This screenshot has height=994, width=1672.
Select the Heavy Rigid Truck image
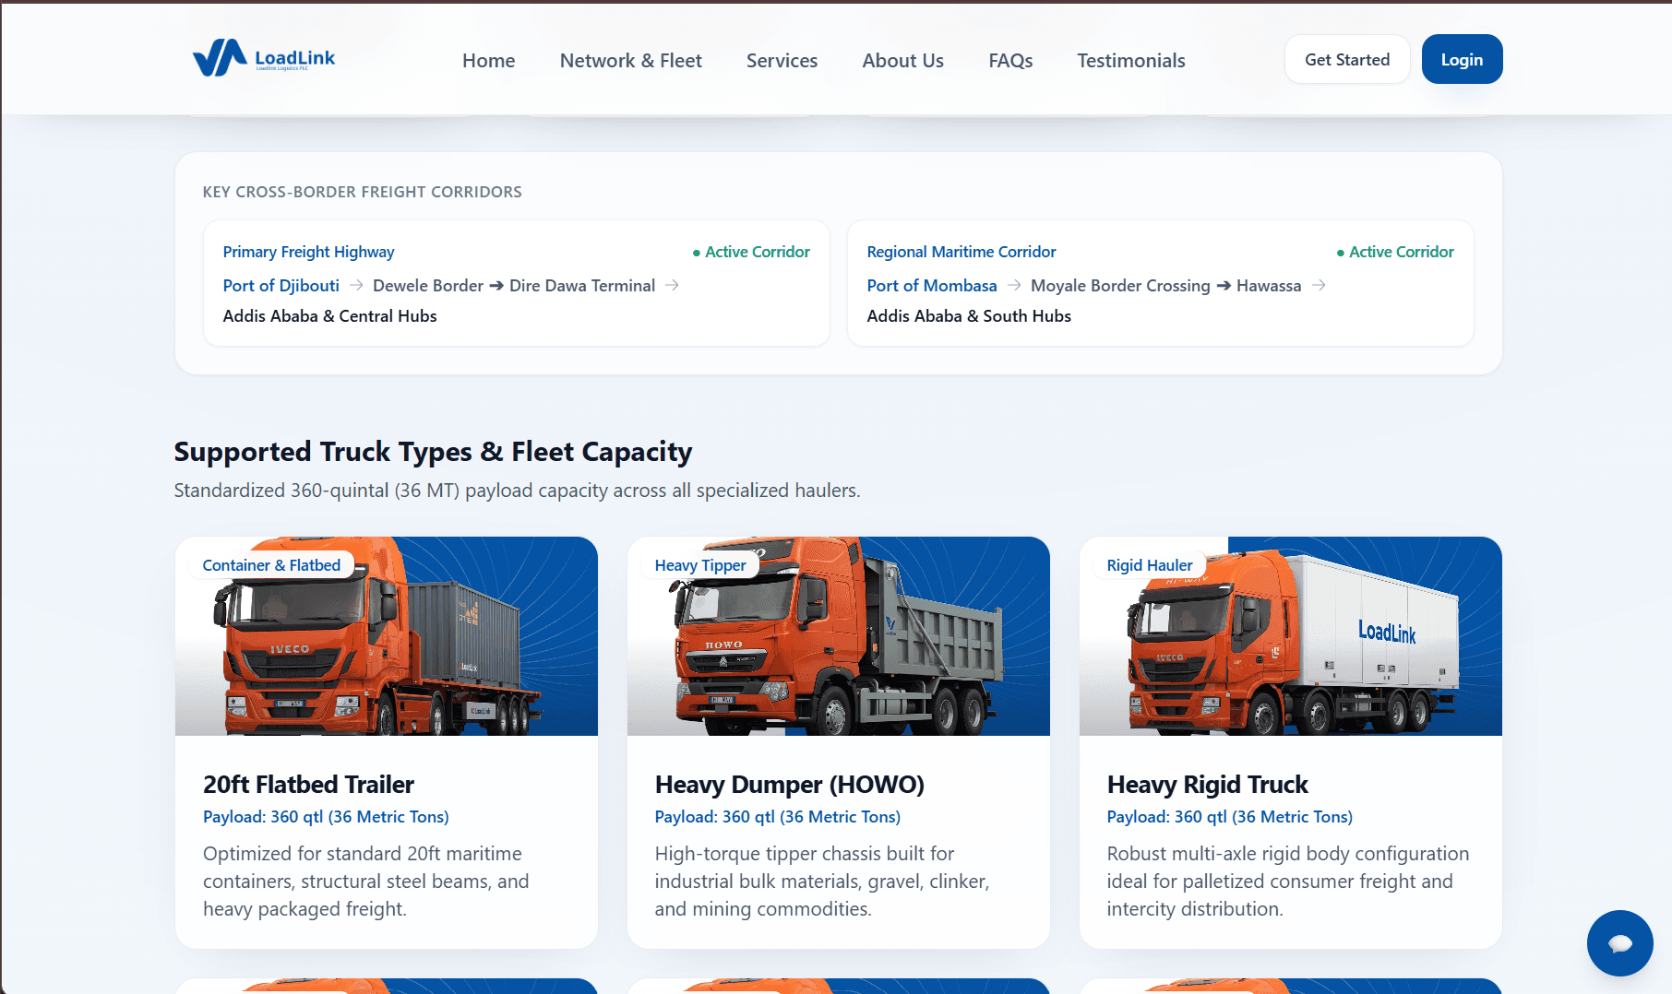[x=1291, y=636]
